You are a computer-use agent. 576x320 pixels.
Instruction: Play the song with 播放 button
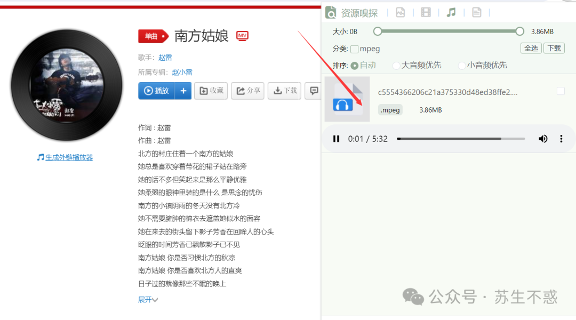click(x=156, y=91)
